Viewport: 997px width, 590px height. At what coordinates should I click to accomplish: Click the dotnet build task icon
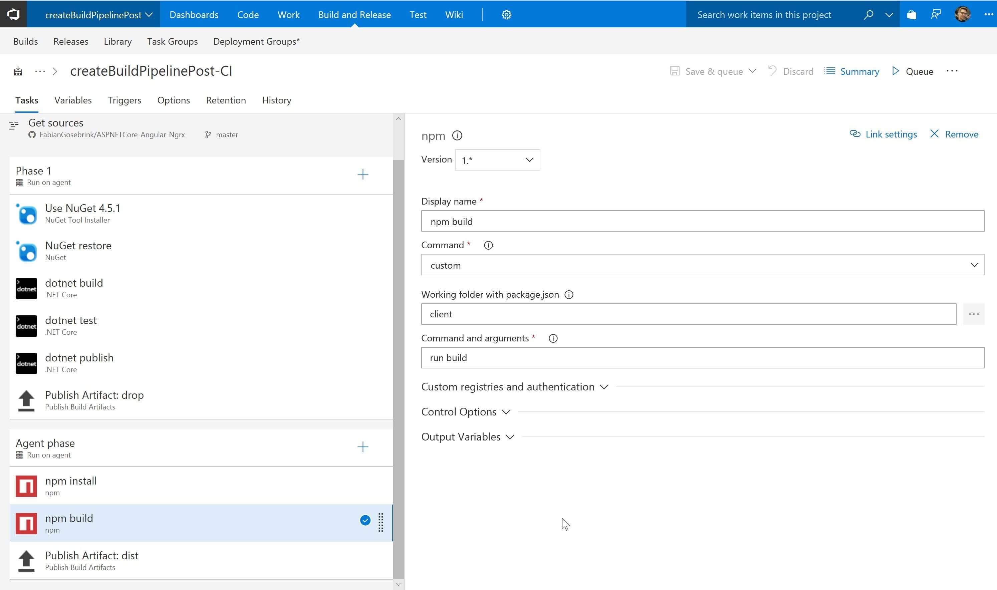[x=26, y=288]
